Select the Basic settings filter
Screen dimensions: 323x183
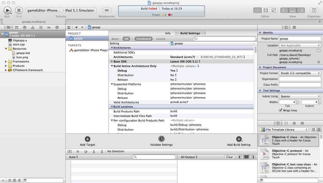point(115,39)
